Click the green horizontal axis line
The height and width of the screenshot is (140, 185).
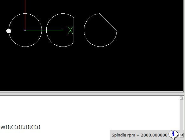[x=44, y=30]
